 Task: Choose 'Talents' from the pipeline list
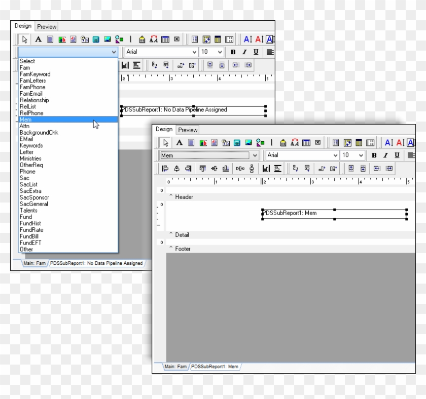click(x=68, y=211)
